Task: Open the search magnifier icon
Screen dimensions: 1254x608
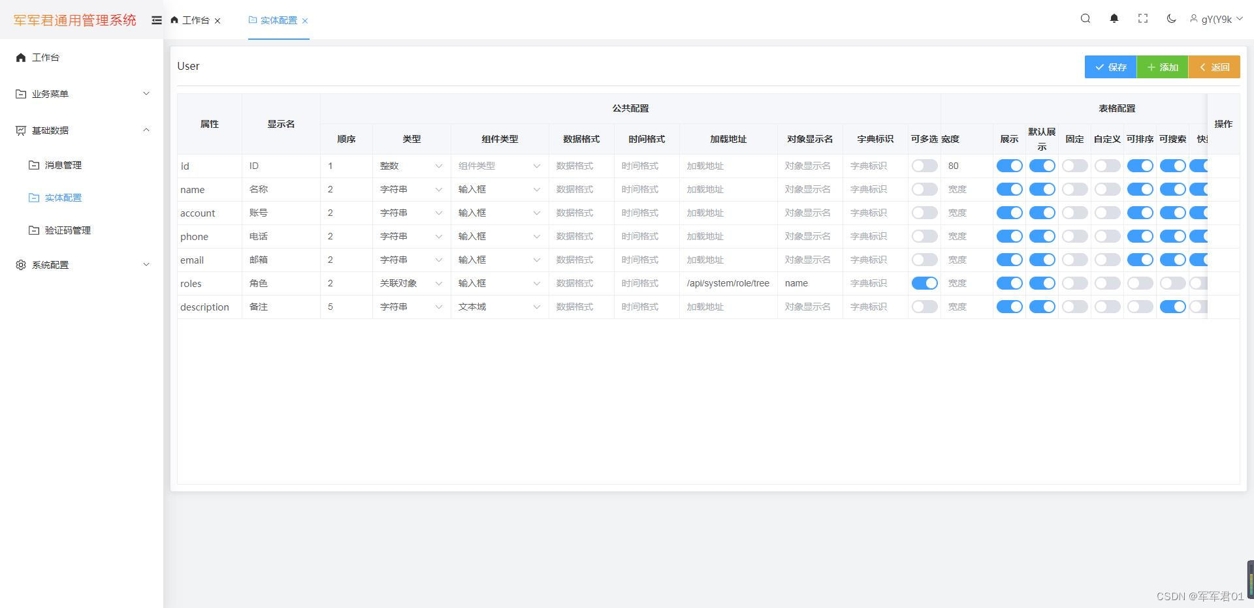Action: point(1085,18)
